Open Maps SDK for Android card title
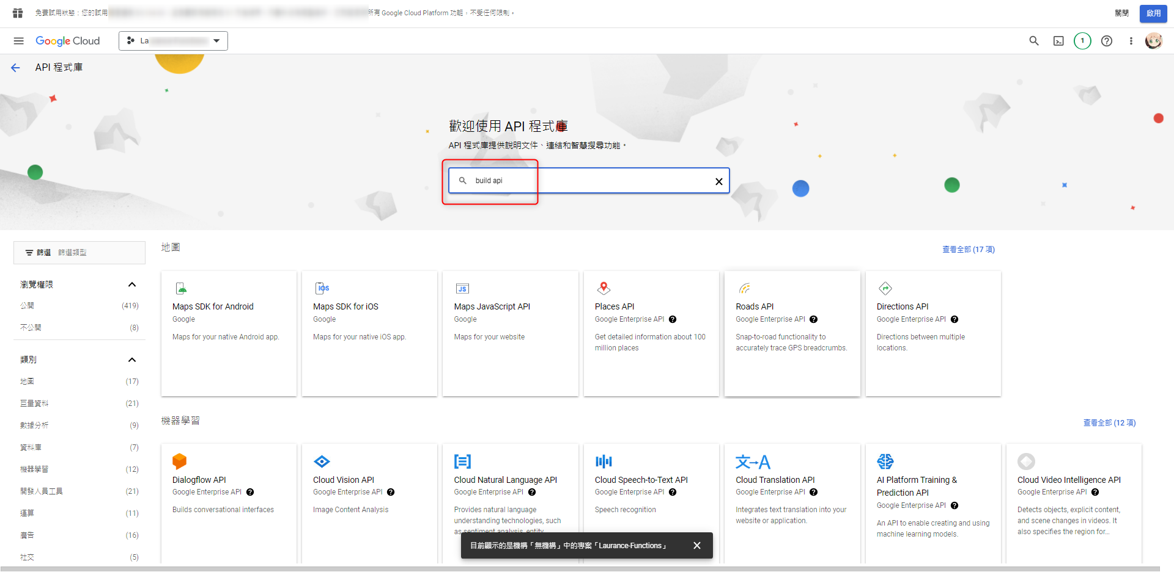Screen dimensions: 1174x572 pos(213,306)
